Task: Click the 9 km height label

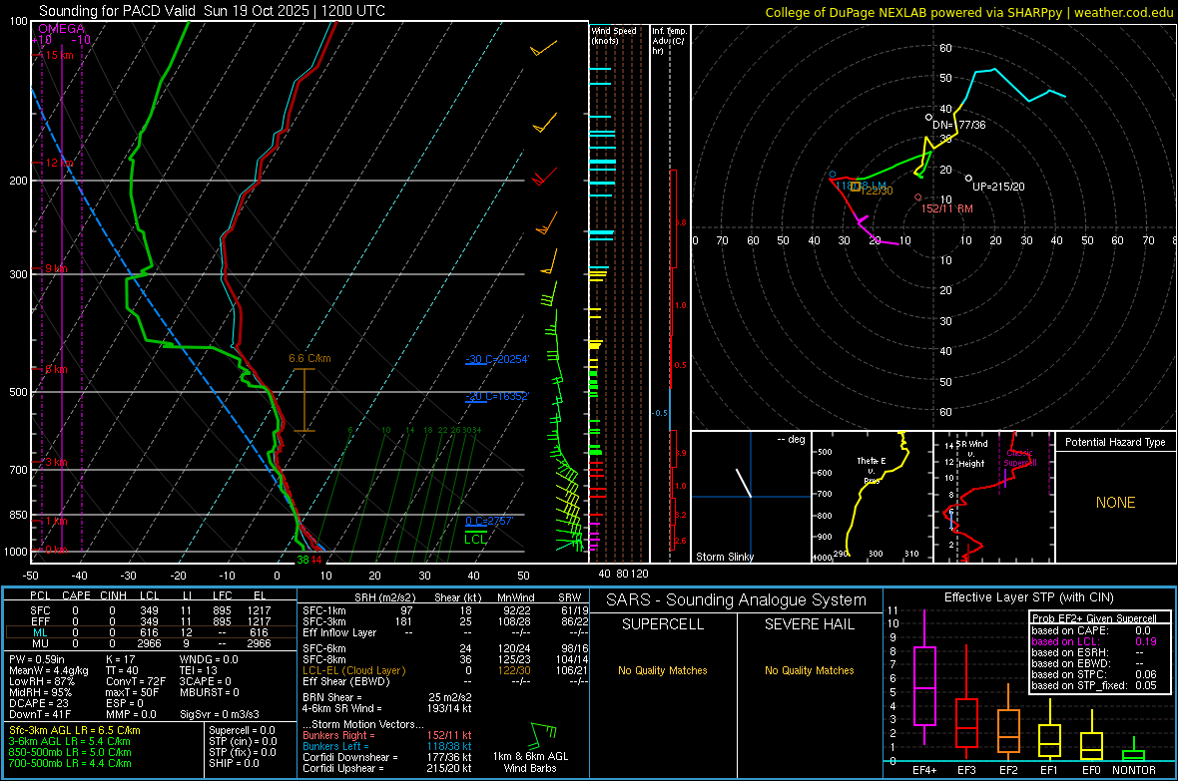Action: tap(56, 268)
